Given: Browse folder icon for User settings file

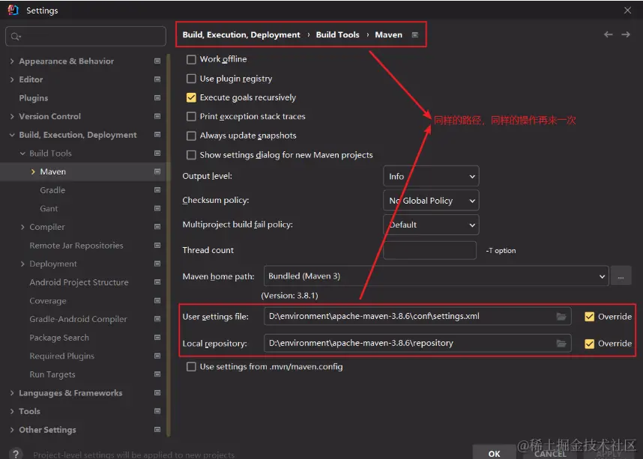Looking at the screenshot, I should [561, 317].
